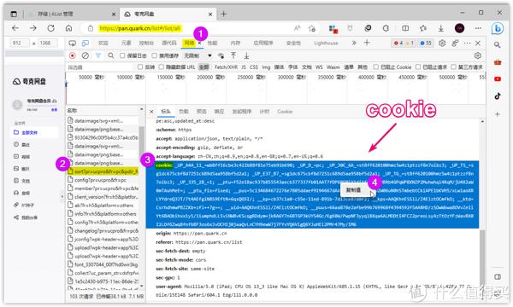Import HAR file upload arrow icon
The width and height of the screenshot is (513, 307).
coord(233,55)
